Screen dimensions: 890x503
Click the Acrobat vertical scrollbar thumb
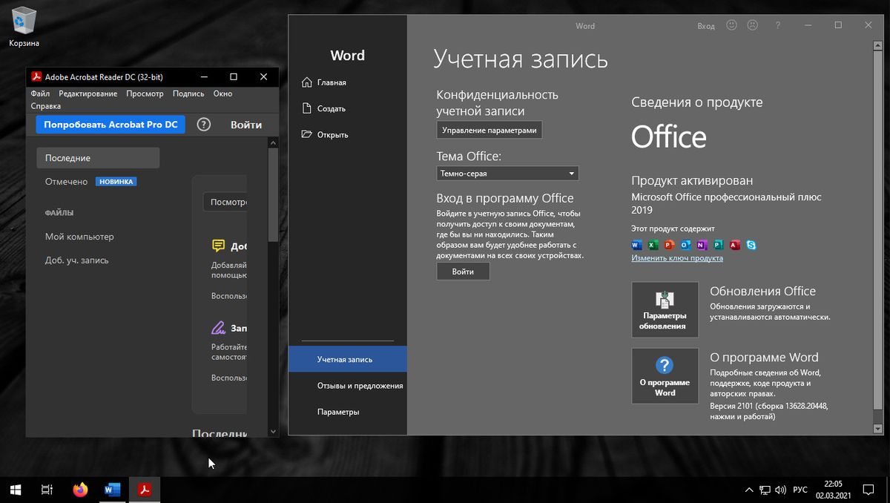(x=273, y=194)
